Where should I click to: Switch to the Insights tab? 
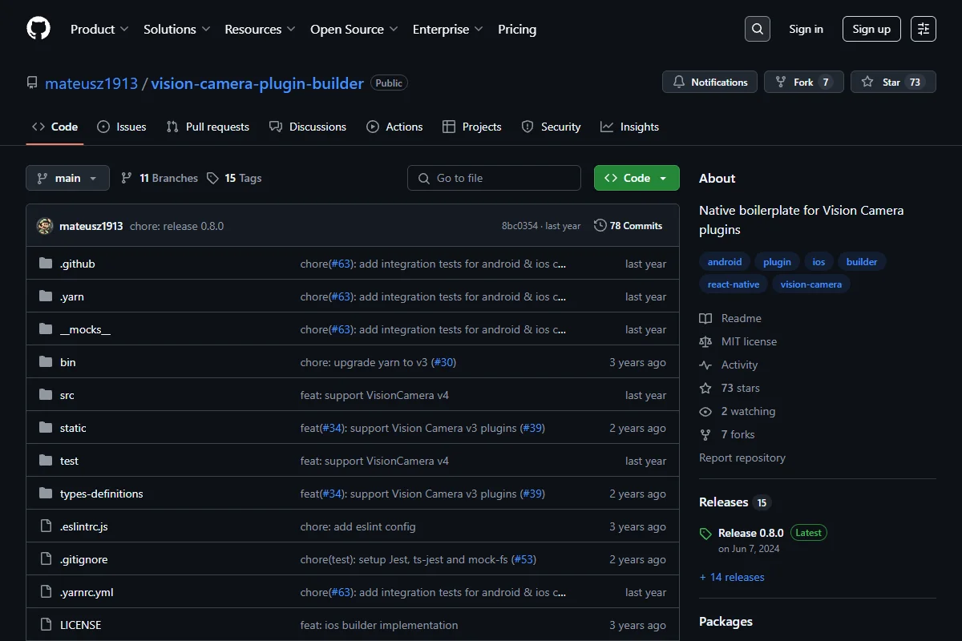(630, 127)
